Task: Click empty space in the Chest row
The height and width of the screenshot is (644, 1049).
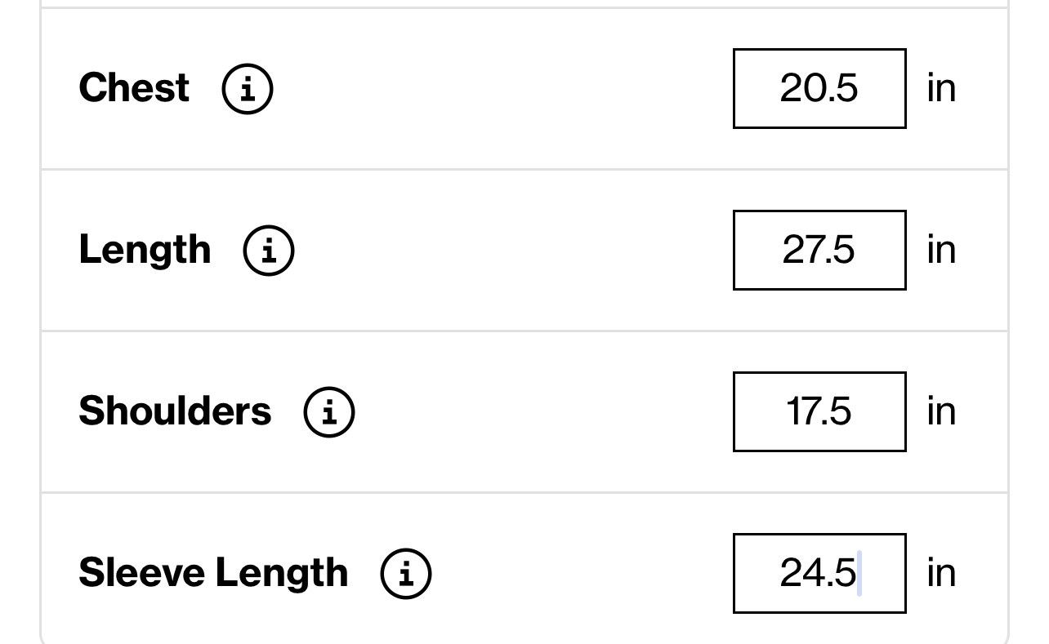Action: click(x=502, y=88)
